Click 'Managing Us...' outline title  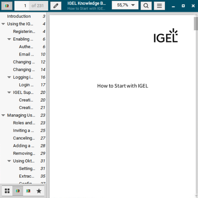tap(21, 115)
